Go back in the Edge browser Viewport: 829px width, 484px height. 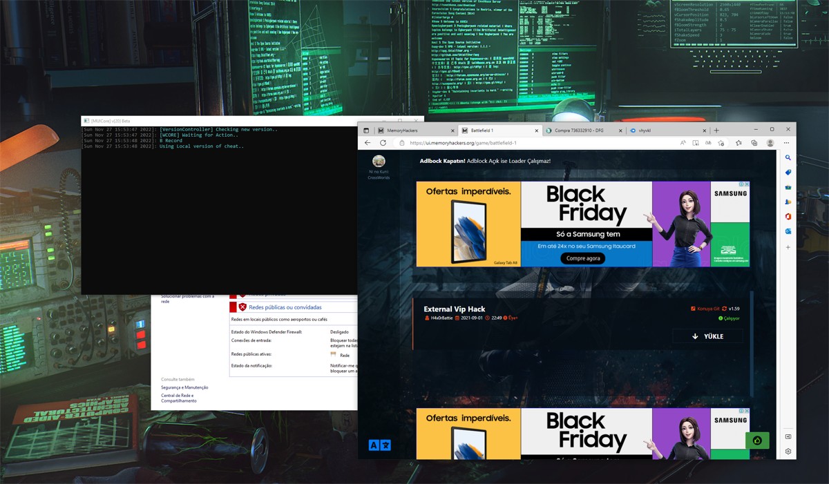(368, 143)
